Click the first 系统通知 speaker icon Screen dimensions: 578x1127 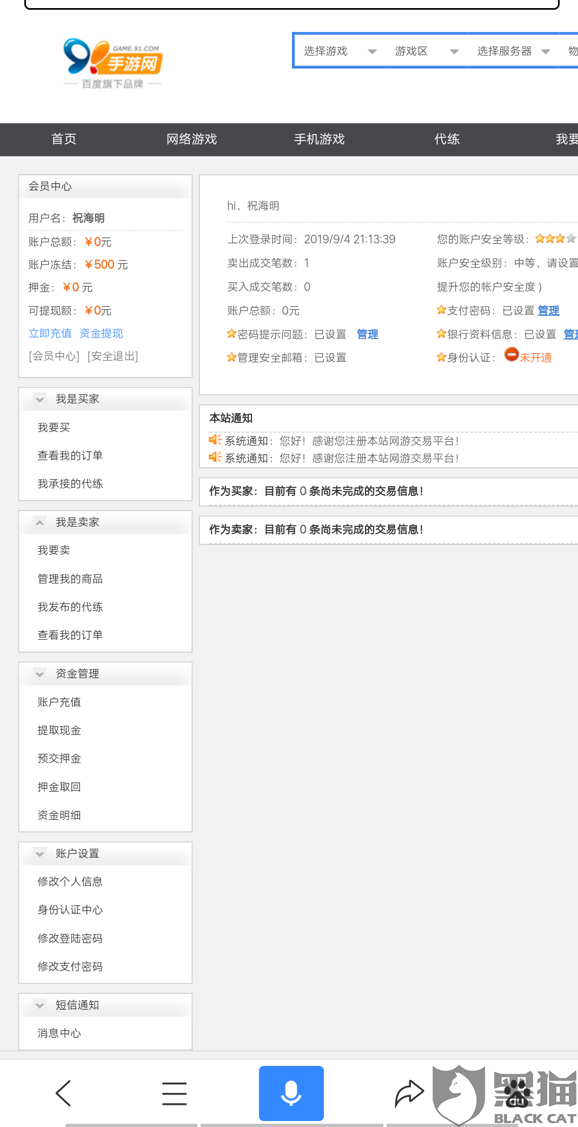pos(215,440)
